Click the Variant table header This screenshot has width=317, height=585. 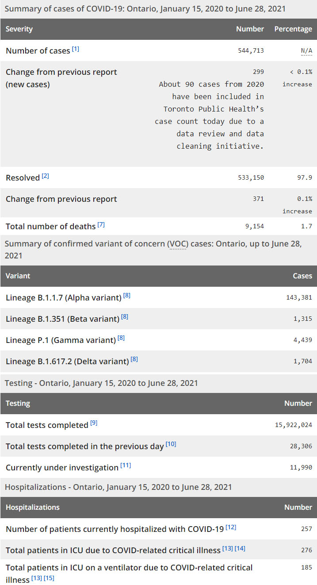click(x=18, y=276)
